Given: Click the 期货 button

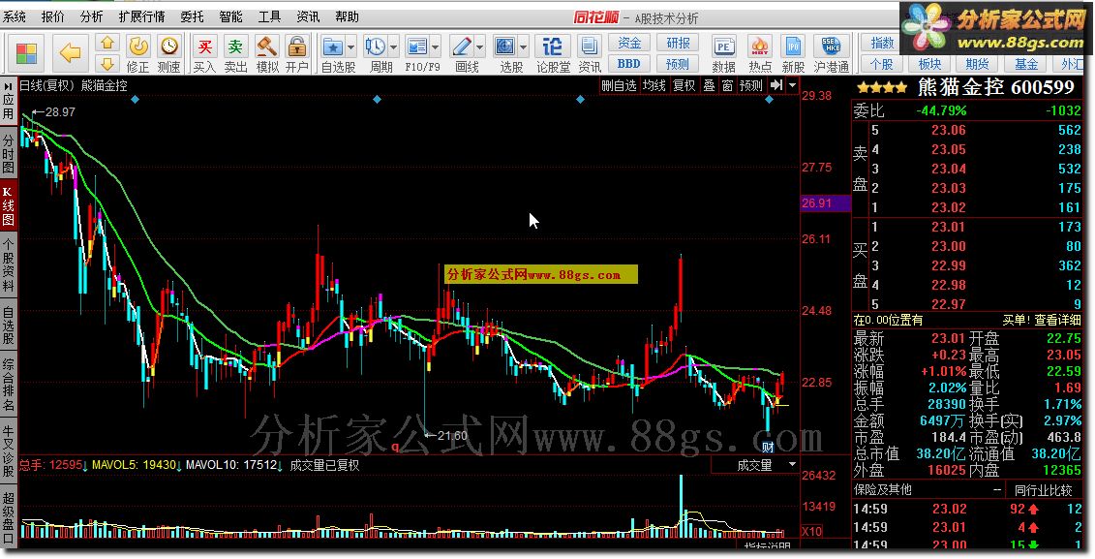Looking at the screenshot, I should point(977,64).
